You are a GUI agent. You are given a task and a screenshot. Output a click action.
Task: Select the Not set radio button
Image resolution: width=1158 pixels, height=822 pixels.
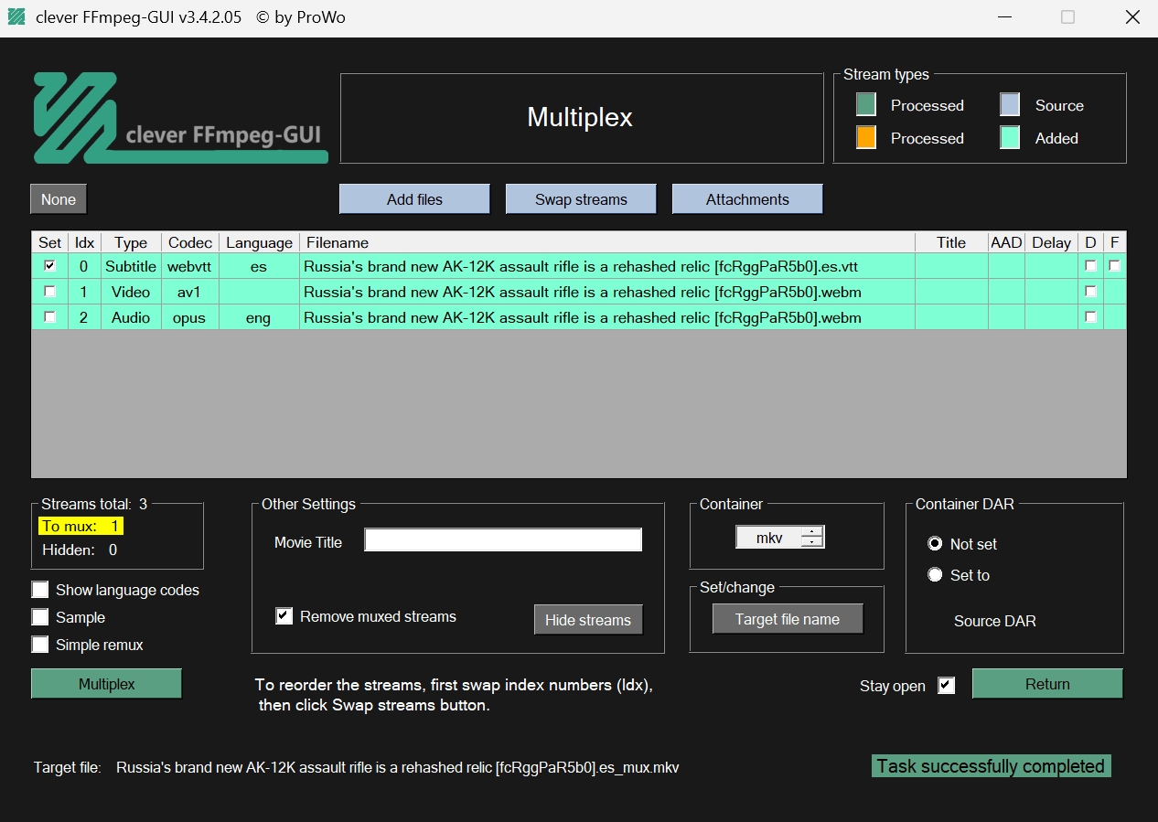click(935, 544)
